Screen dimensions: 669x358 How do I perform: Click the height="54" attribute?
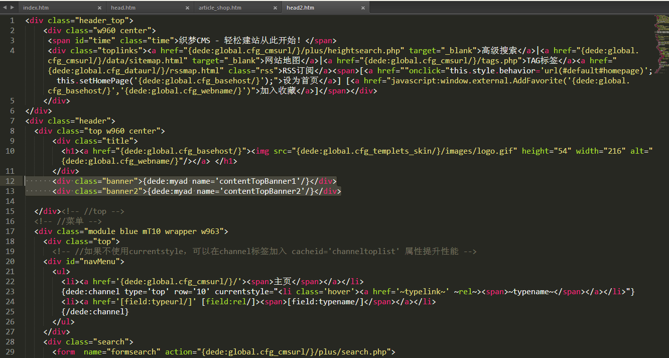click(547, 151)
